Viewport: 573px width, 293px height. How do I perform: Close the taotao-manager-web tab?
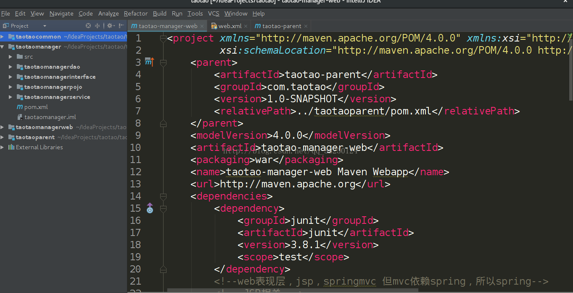[202, 26]
